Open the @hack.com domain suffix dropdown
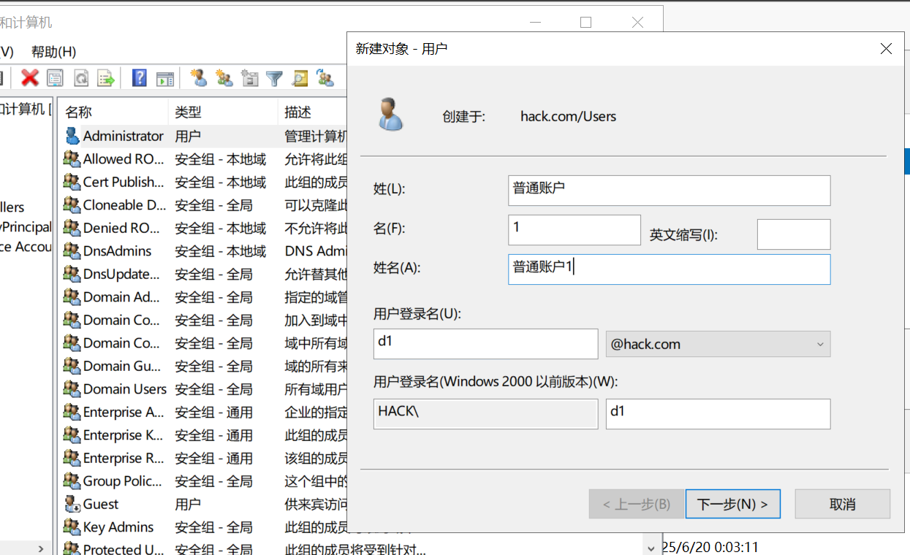The image size is (910, 555). point(718,344)
